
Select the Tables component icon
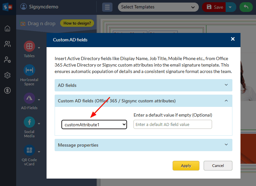(29, 46)
